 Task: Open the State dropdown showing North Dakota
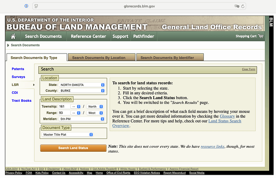[x=82, y=85]
